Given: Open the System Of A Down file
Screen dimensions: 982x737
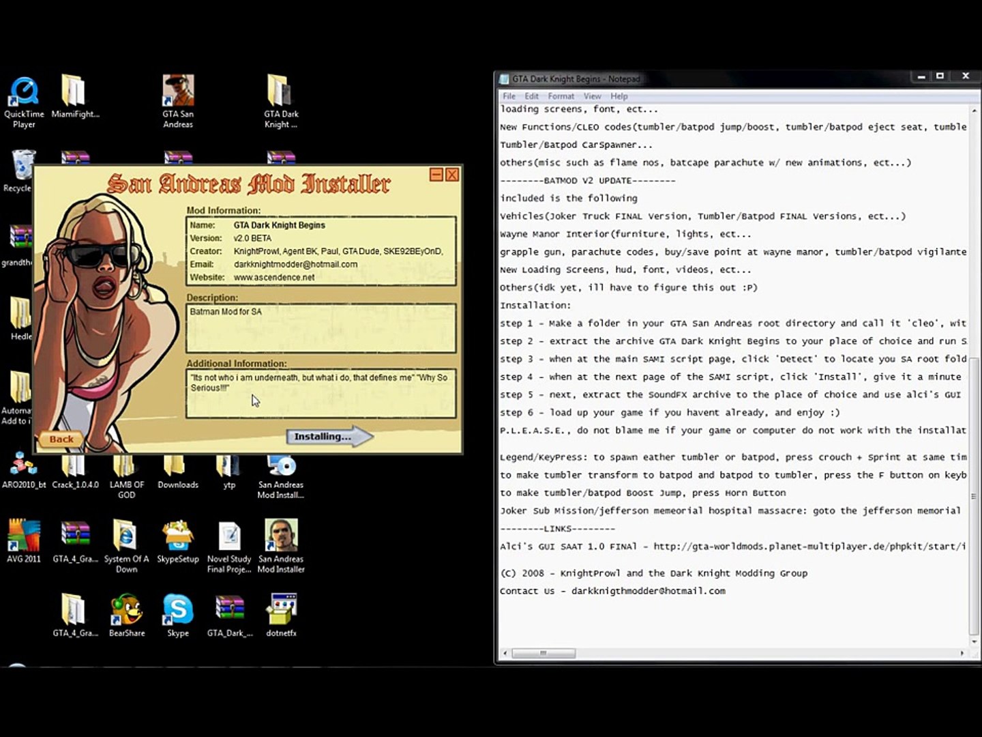Looking at the screenshot, I should tap(126, 546).
